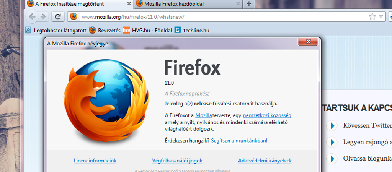The width and height of the screenshot is (392, 172).
Task: Click the hvg orange bookmark favicon
Action: click(x=126, y=31)
